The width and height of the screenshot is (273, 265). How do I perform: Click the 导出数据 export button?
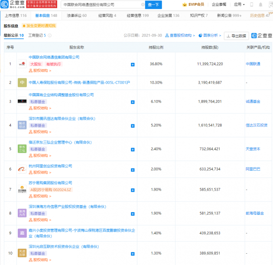click(236, 36)
